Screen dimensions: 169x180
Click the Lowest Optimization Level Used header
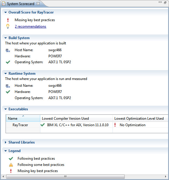pyautogui.click(x=140, y=118)
